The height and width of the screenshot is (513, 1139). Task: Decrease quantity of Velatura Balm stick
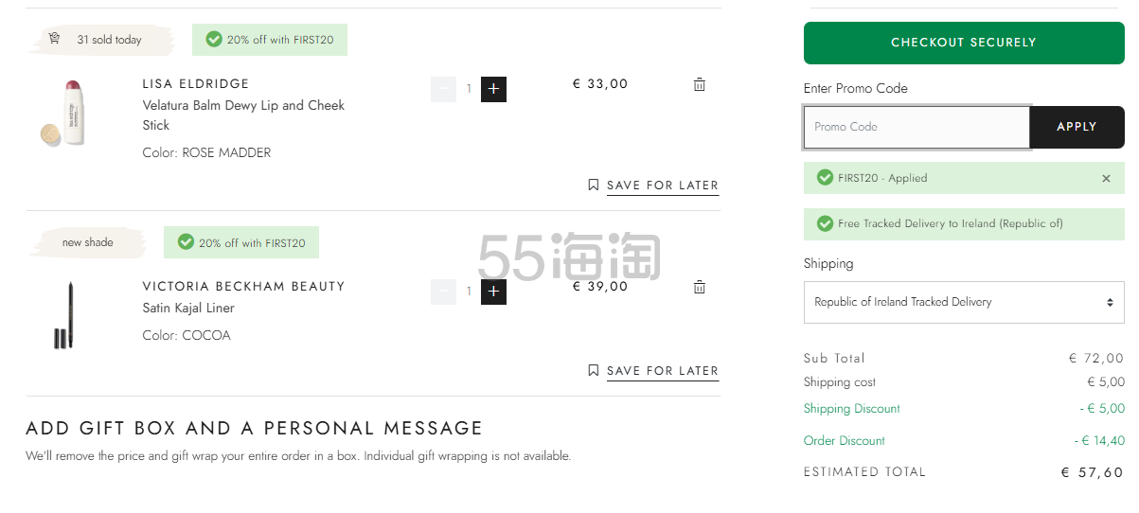tap(443, 90)
